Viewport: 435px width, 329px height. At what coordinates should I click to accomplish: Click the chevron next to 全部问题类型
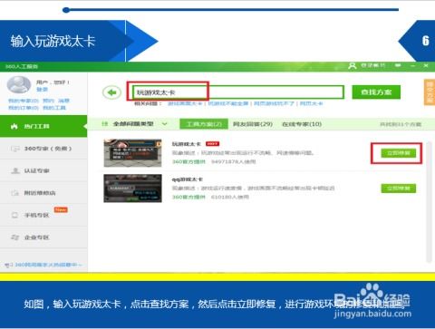(165, 124)
